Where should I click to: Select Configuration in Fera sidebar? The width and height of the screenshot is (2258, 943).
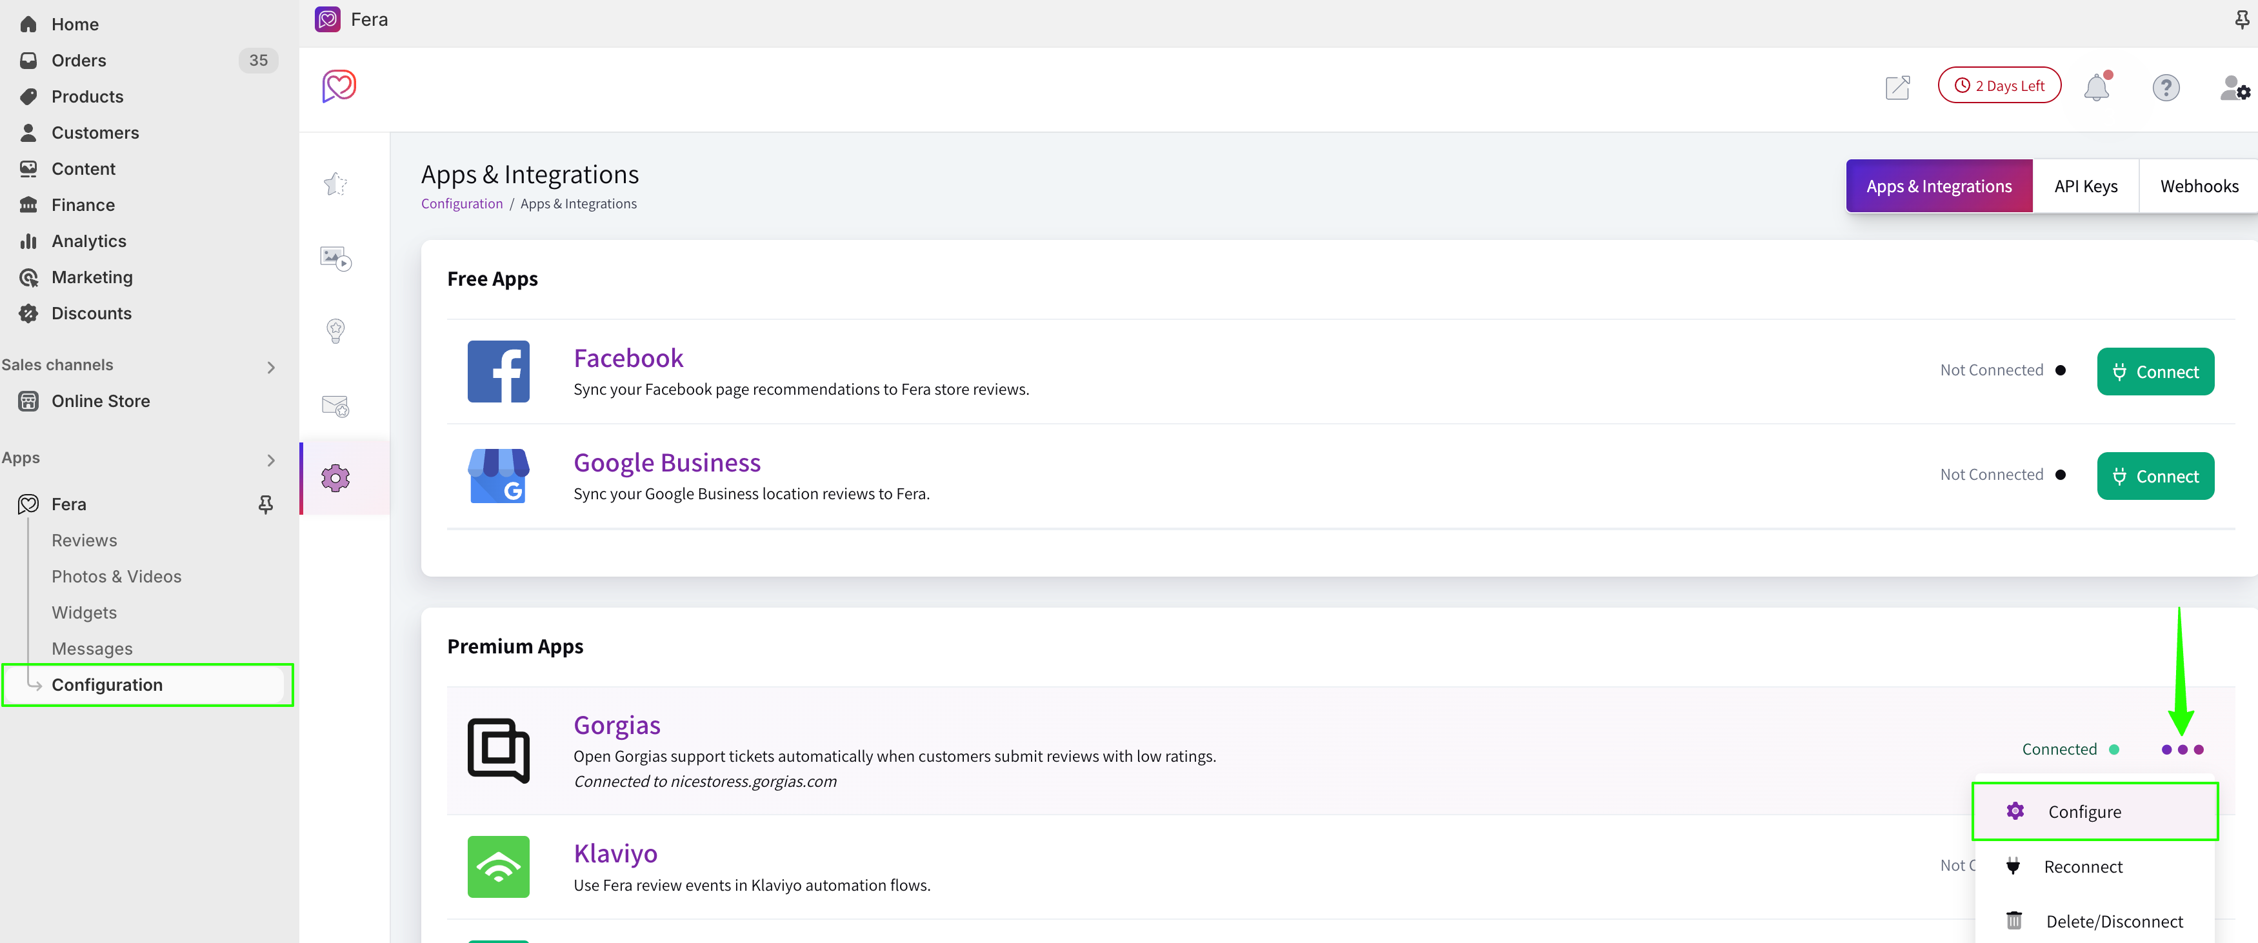pos(147,684)
